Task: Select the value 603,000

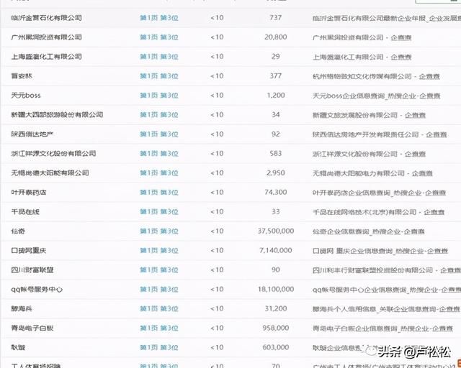Action: point(275,347)
